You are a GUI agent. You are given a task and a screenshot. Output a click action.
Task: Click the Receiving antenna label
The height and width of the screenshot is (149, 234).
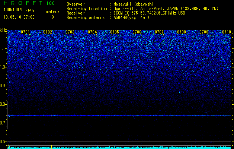click(x=86, y=18)
